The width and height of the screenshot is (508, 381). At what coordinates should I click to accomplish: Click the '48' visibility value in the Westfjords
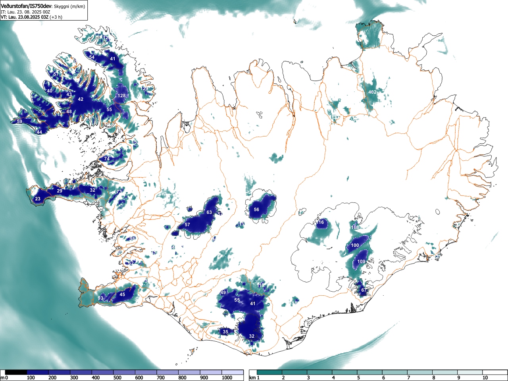[69, 112]
